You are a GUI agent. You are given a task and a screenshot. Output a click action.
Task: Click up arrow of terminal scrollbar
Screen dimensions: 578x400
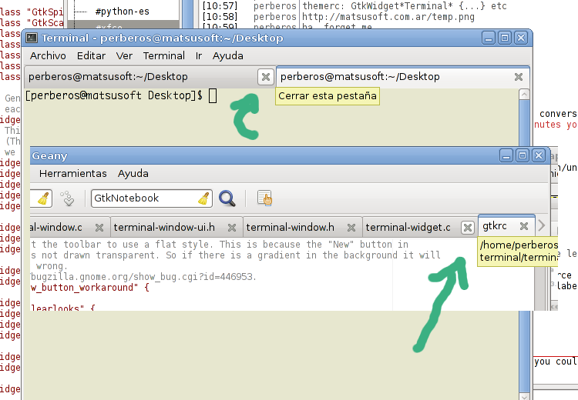pos(524,95)
